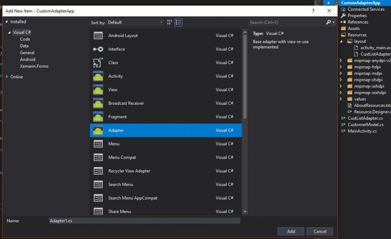The image size is (391, 239).
Task: Select the Data category
Action: 24,46
